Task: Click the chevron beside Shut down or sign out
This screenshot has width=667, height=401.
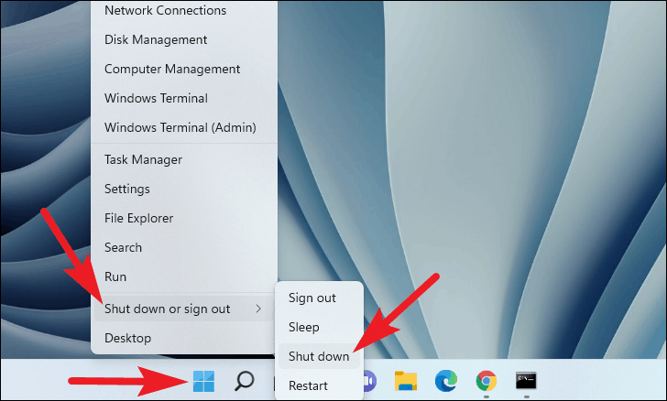Action: click(258, 309)
